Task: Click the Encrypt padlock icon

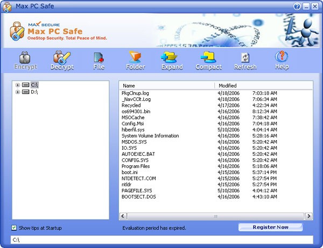Action: click(25, 57)
